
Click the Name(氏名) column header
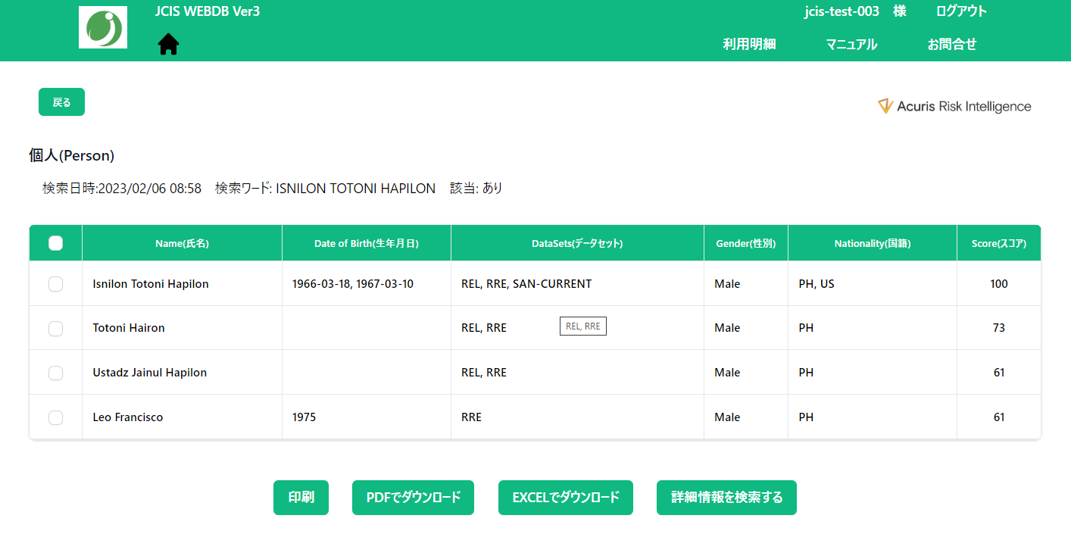tap(182, 242)
